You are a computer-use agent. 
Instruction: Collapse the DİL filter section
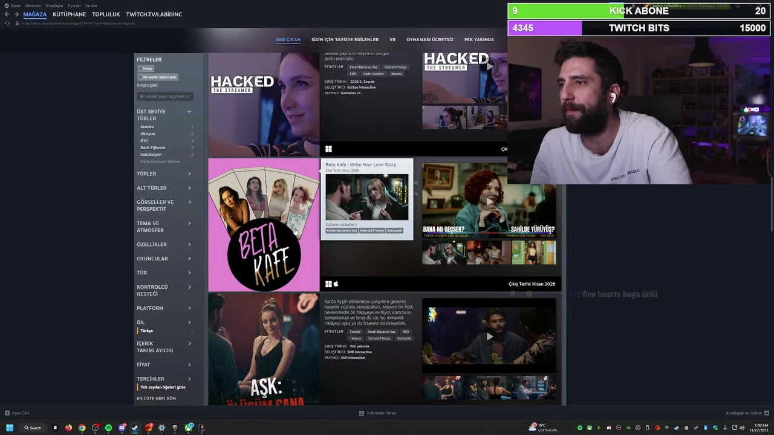(x=164, y=322)
